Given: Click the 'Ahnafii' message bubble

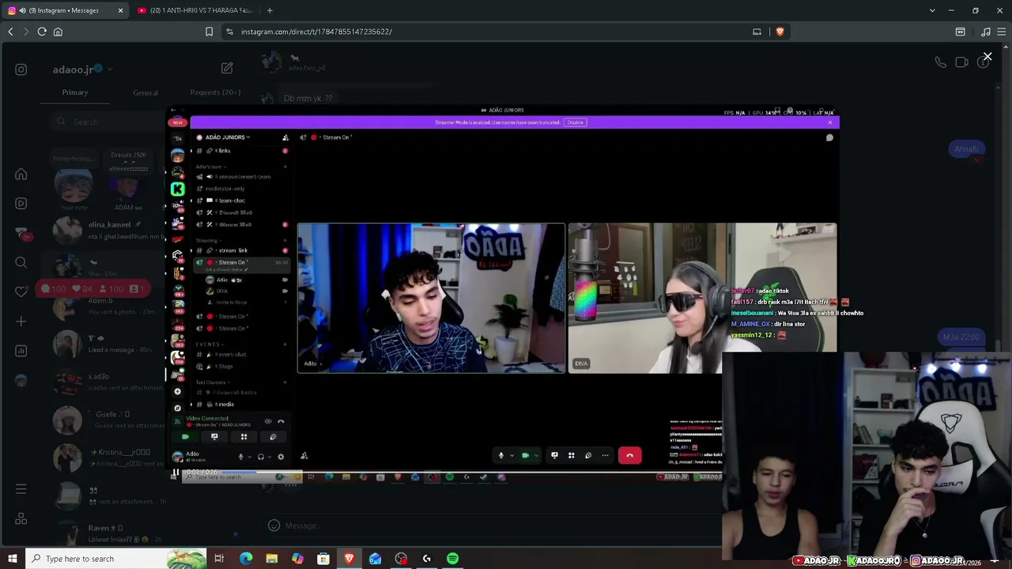Looking at the screenshot, I should [x=966, y=149].
